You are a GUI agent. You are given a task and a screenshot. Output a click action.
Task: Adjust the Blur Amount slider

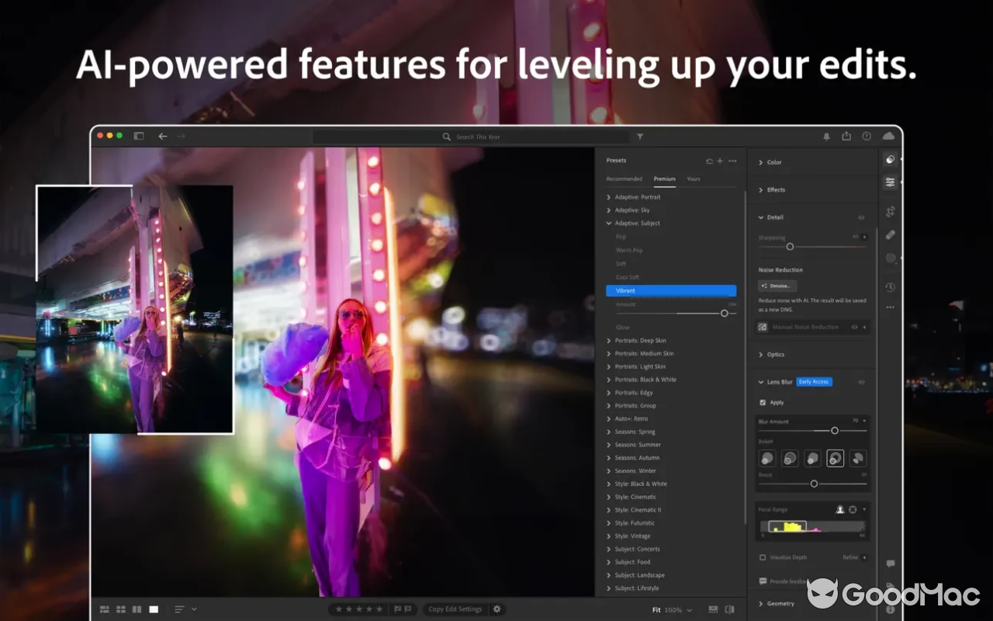(x=835, y=430)
